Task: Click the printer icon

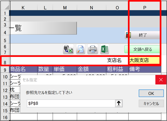Action: point(93,49)
